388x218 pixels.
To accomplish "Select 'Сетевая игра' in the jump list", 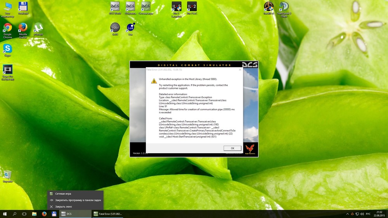I will click(63, 194).
